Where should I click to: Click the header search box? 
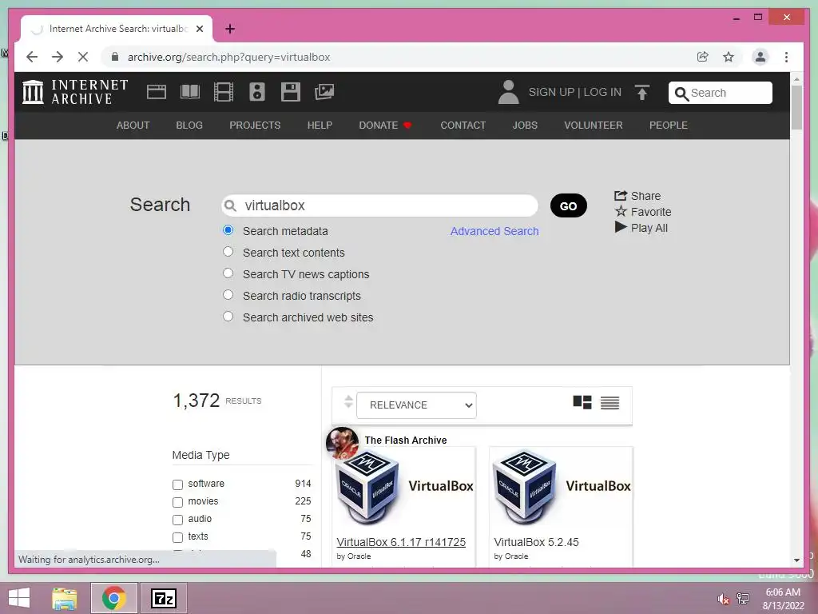(x=720, y=93)
